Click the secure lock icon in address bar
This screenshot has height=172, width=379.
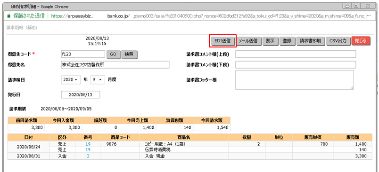[x=9, y=16]
